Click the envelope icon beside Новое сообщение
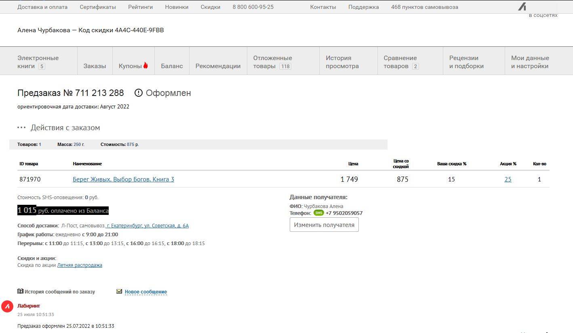 coord(119,291)
